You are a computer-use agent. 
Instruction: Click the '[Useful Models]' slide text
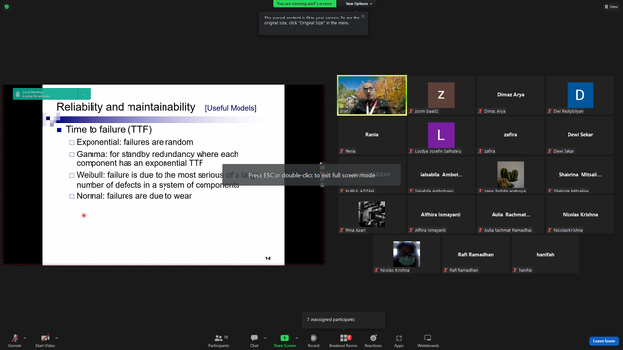pyautogui.click(x=231, y=108)
